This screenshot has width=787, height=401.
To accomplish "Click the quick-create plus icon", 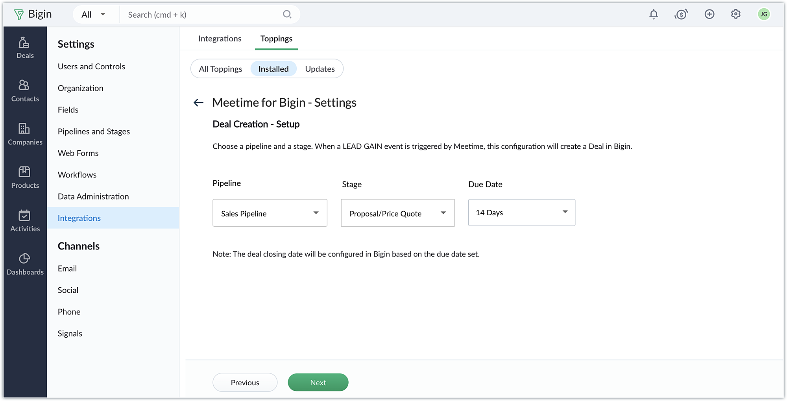I will (709, 15).
